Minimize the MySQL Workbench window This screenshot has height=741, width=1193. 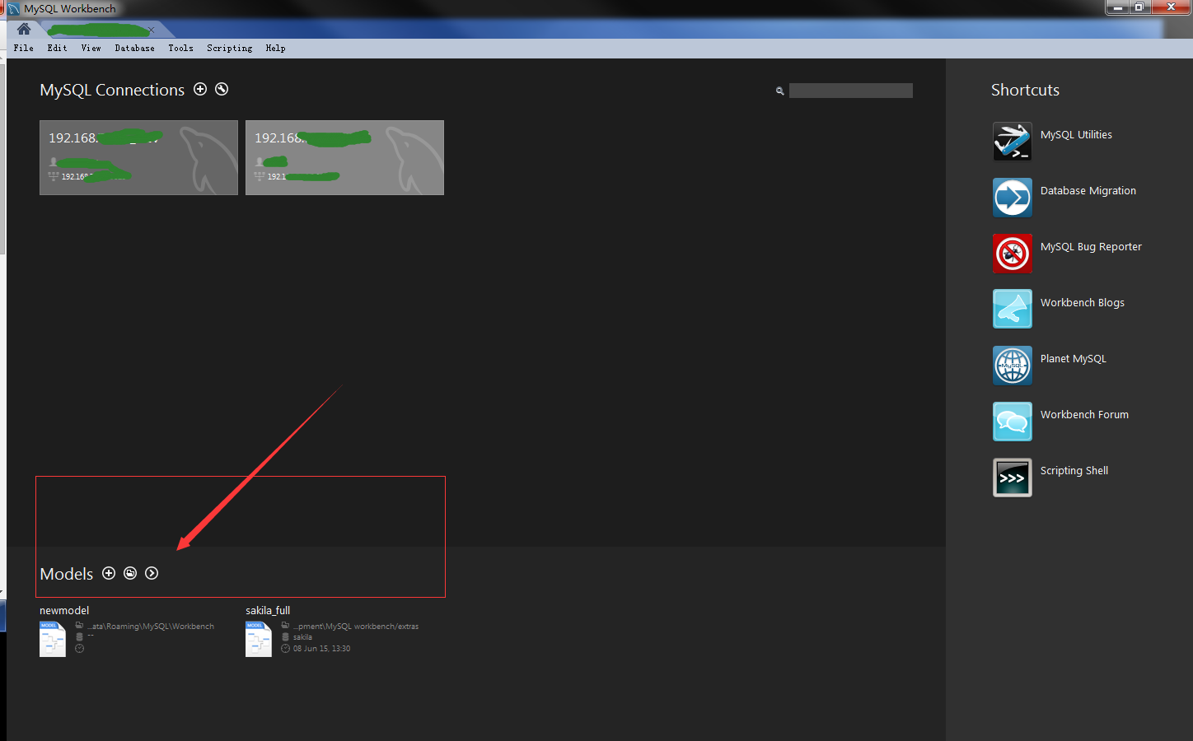click(x=1117, y=7)
